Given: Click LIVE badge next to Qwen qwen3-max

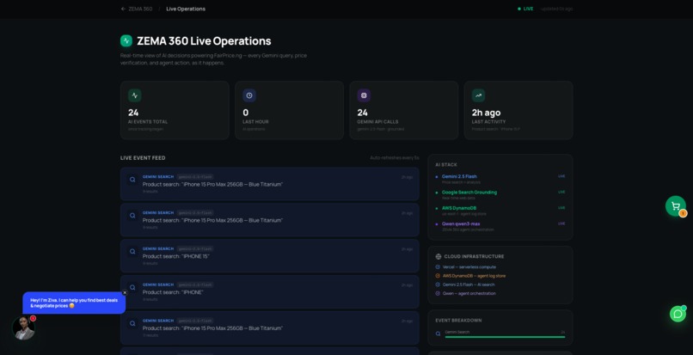Looking at the screenshot, I should pos(561,223).
